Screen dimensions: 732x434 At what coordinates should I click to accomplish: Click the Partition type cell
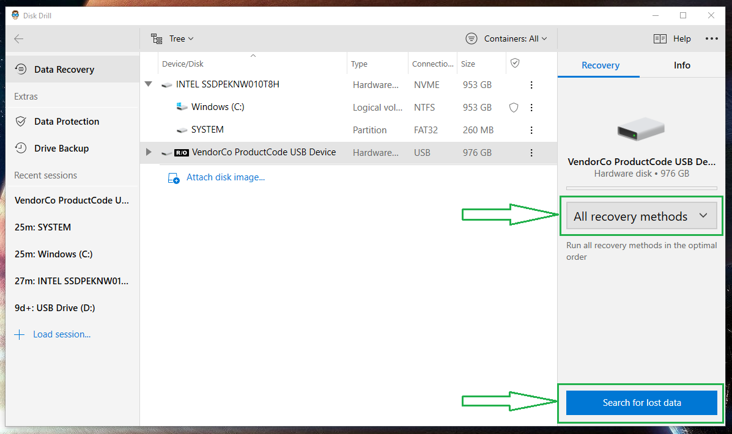point(370,130)
